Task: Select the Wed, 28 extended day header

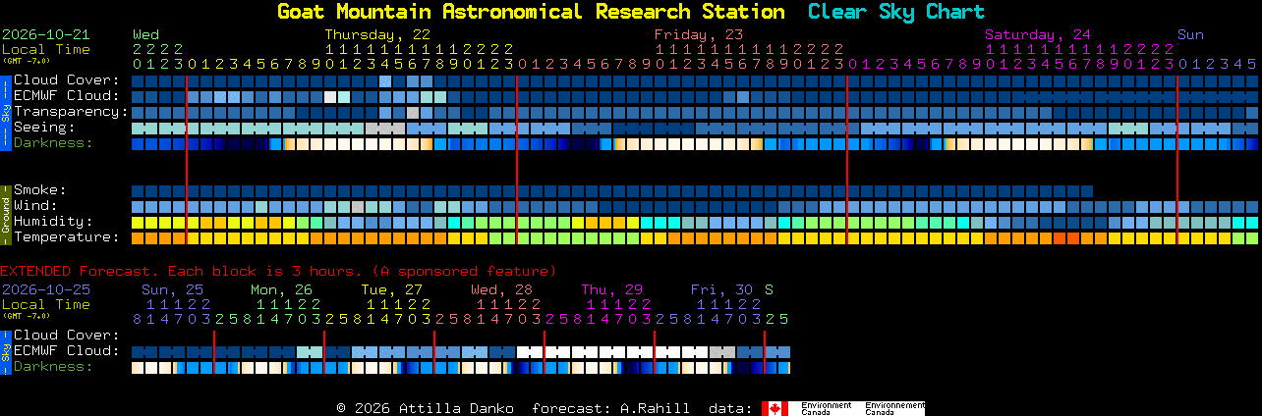Action: pos(501,289)
